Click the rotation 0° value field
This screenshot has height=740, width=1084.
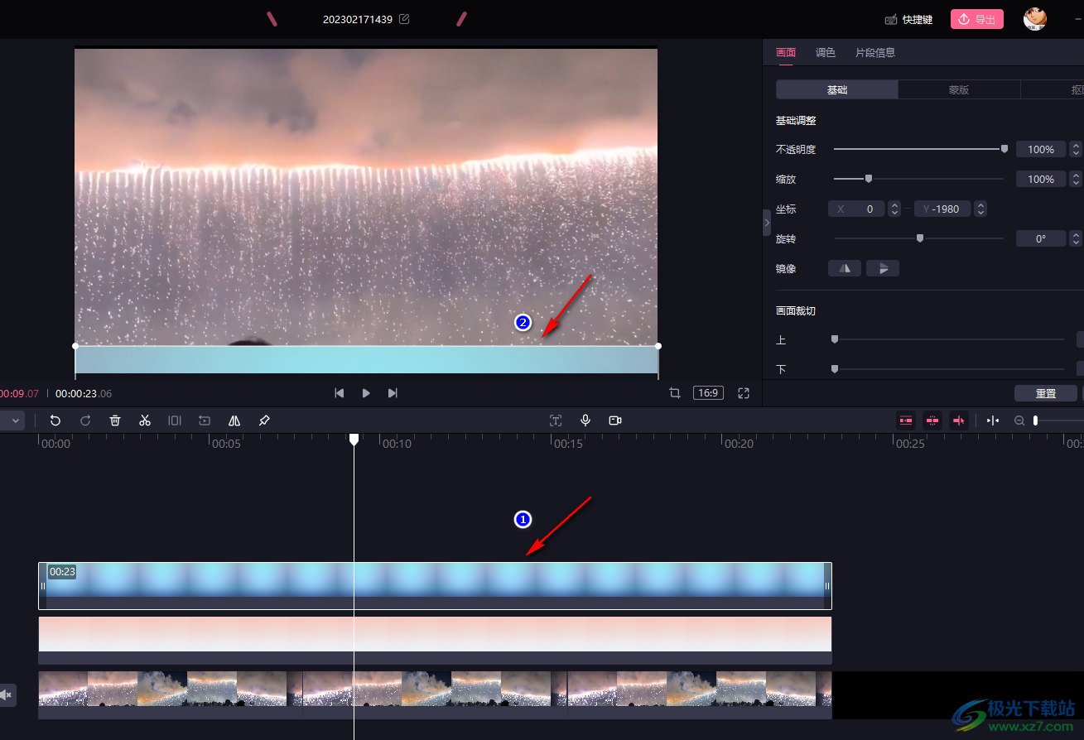[x=1041, y=238]
